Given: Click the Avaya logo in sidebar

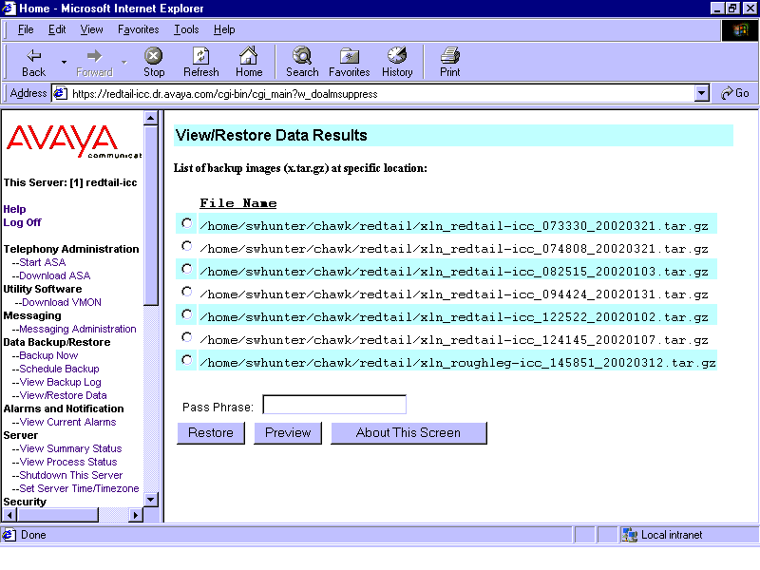Looking at the screenshot, I should (x=74, y=142).
